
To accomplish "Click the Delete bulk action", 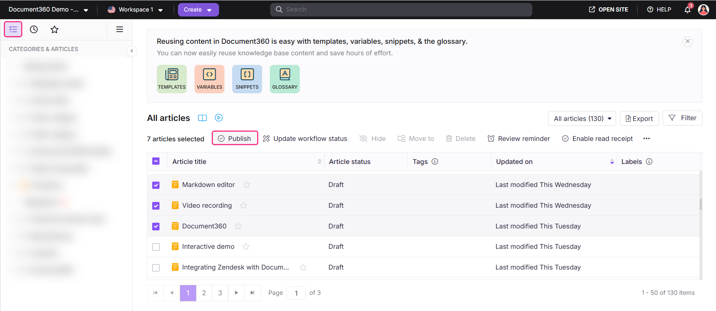I will (x=460, y=139).
